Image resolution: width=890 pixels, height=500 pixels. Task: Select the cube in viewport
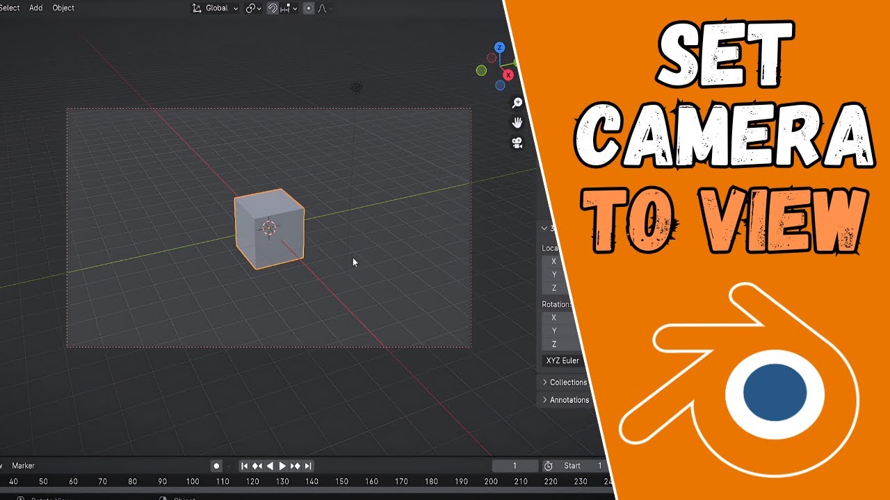[x=269, y=228]
